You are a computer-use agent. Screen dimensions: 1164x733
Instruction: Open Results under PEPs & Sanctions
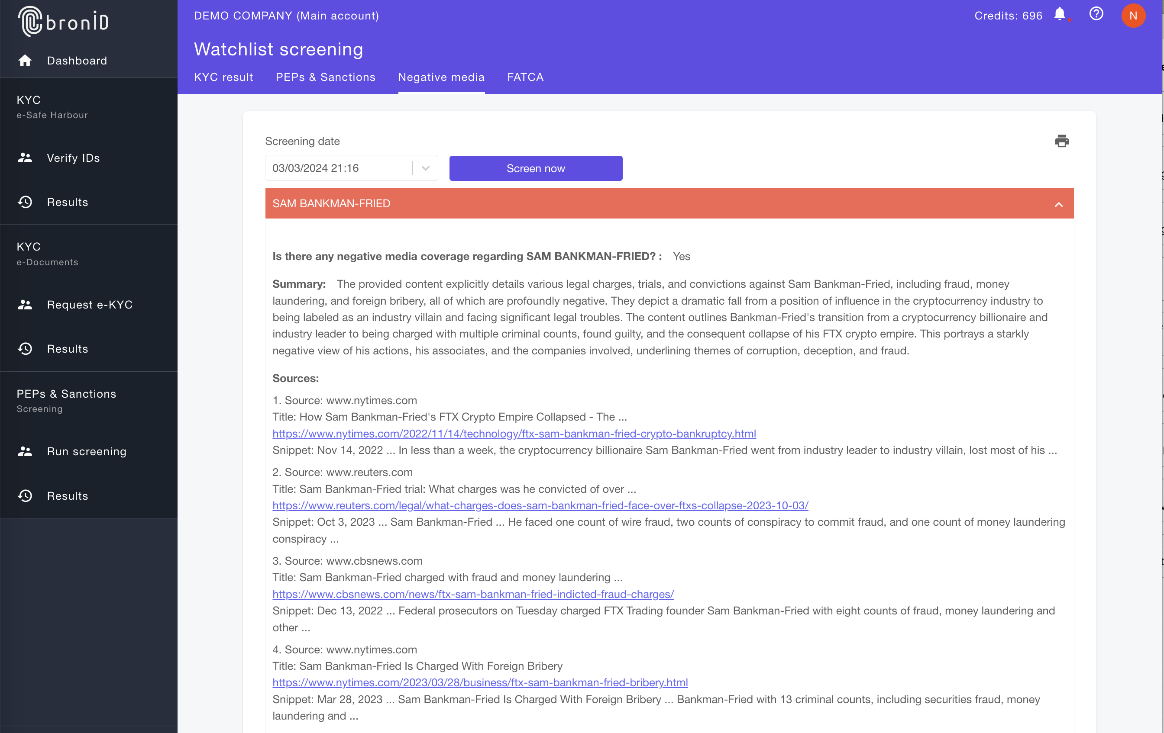(67, 496)
